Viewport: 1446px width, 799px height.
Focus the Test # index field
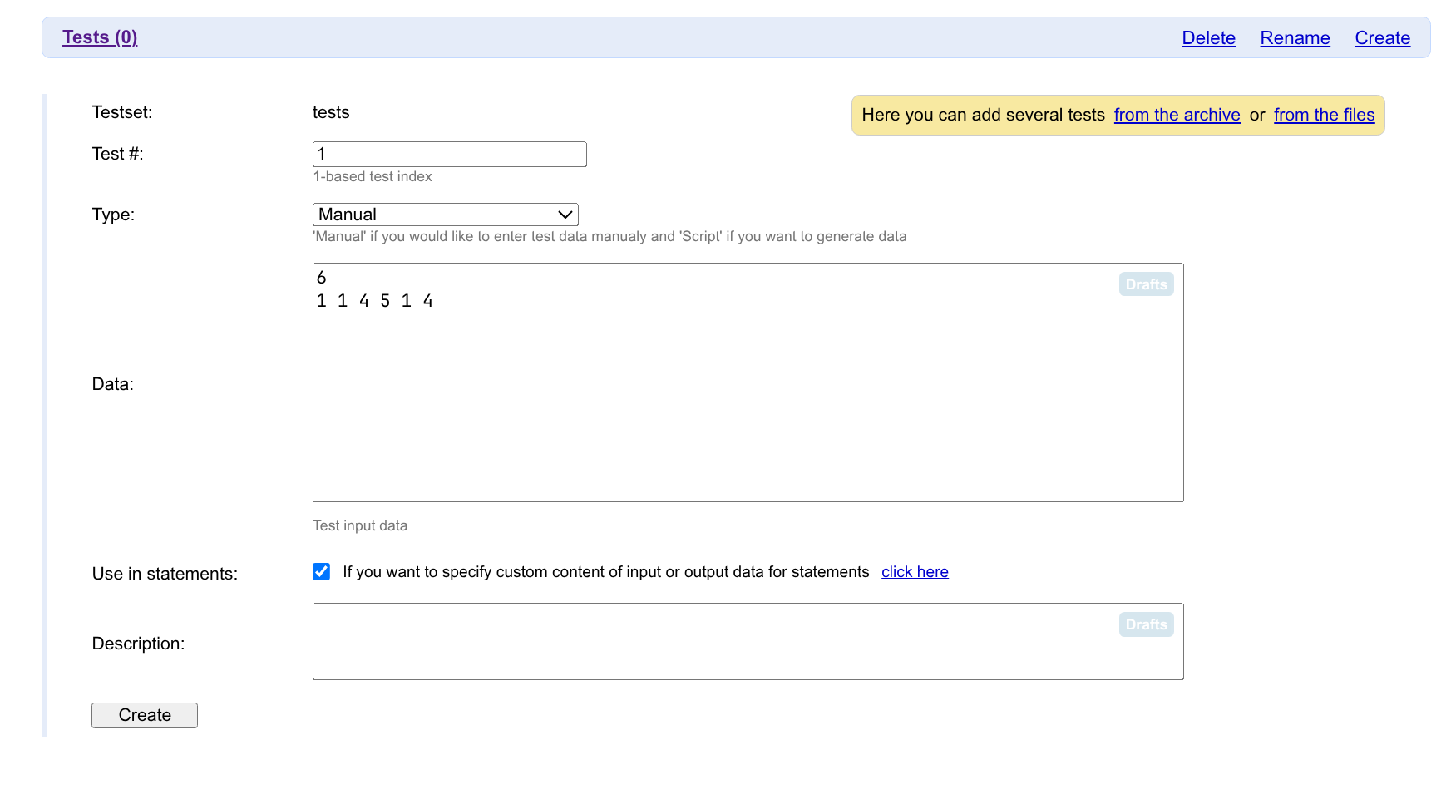[x=449, y=154]
